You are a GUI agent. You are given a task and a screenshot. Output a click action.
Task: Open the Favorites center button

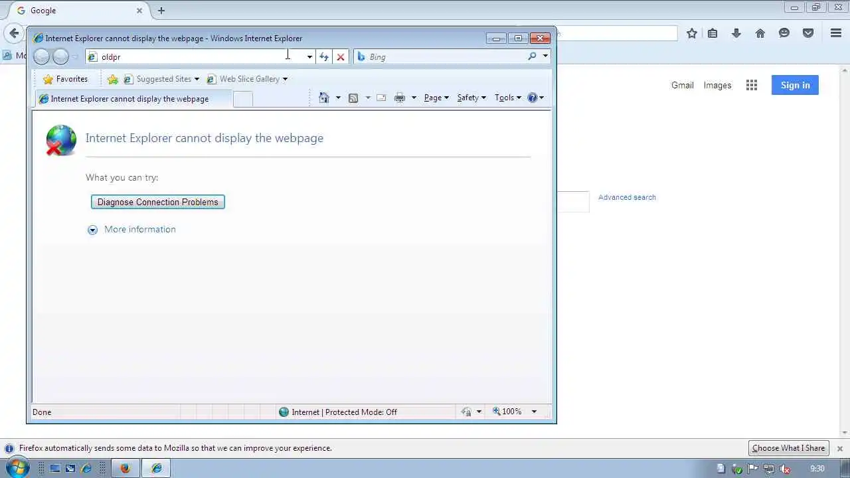(65, 79)
